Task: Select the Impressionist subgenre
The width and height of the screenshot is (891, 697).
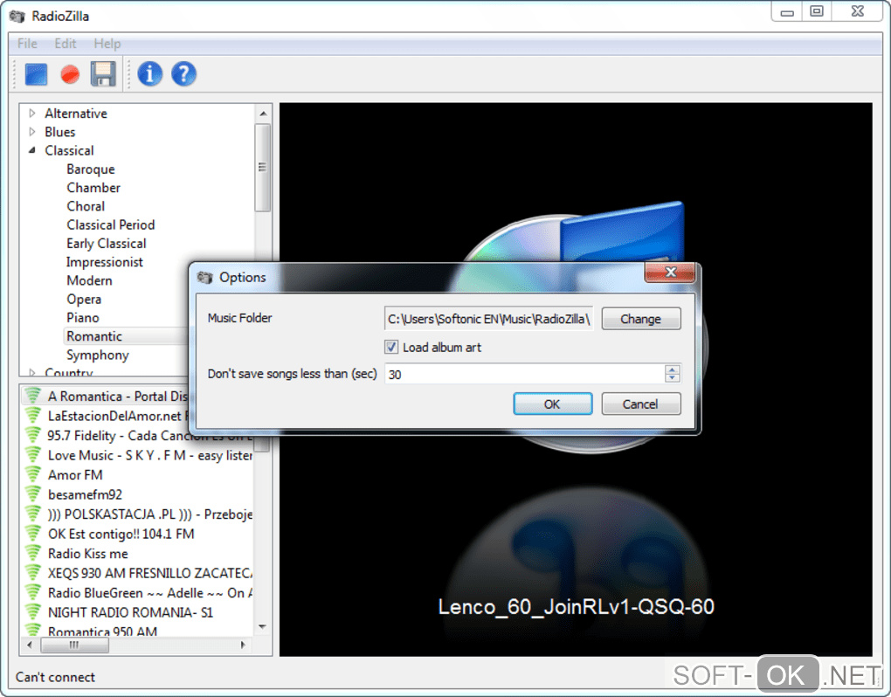Action: tap(105, 262)
